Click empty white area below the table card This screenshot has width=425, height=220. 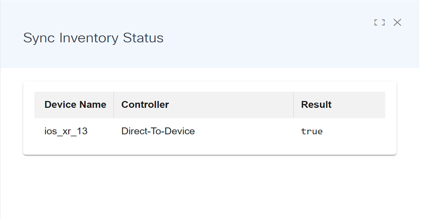pyautogui.click(x=210, y=186)
